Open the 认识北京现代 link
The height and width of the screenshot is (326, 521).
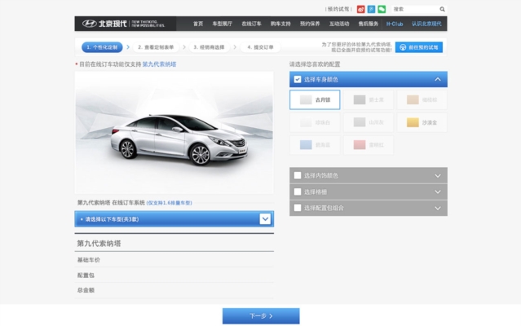pyautogui.click(x=426, y=24)
